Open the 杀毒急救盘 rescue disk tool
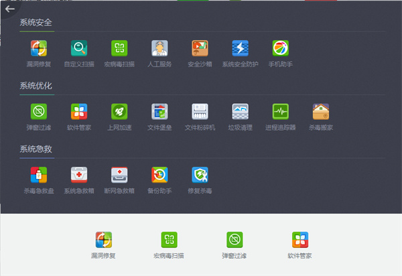The image size is (402, 276). click(39, 175)
